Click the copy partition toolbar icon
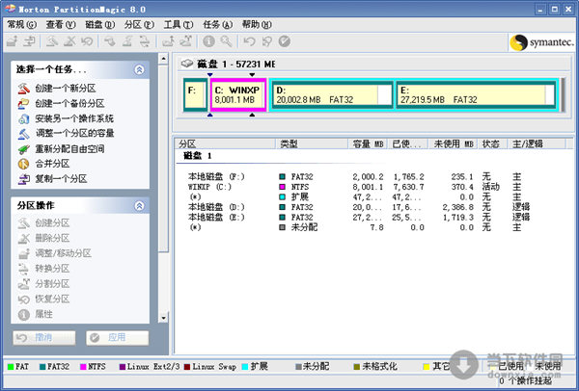 point(29,41)
